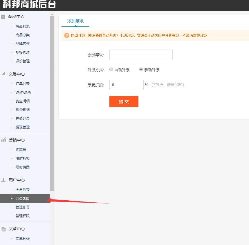
Task: Open 品牌管理 in the sidebar
Action: 23,44
